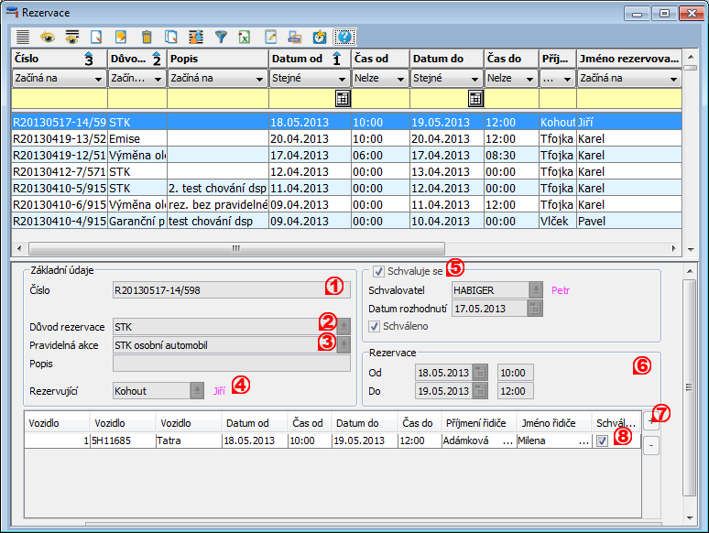Expand the Pravidelná akce dropdown
Viewport: 709px width, 533px height.
[x=344, y=344]
